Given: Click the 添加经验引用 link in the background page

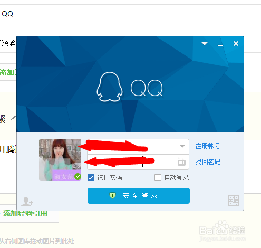Looking at the screenshot, I should 25,213.
